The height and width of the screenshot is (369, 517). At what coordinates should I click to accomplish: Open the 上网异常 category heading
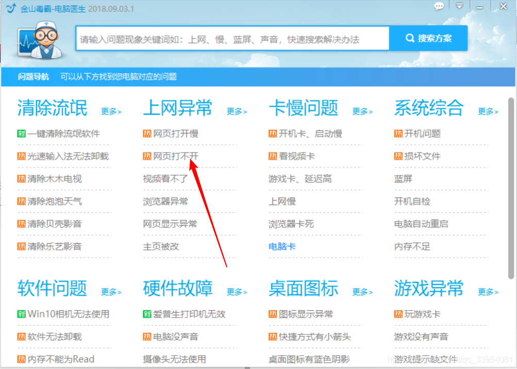coord(178,108)
